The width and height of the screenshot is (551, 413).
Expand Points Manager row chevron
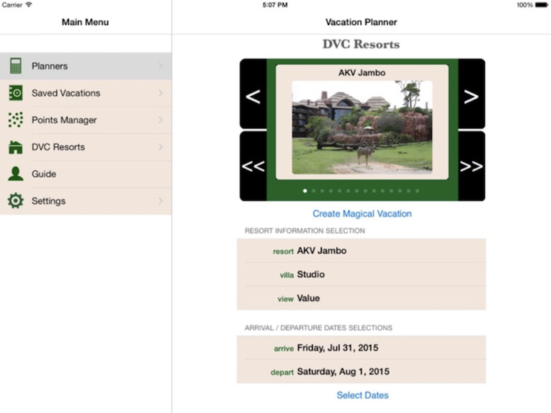(x=160, y=120)
